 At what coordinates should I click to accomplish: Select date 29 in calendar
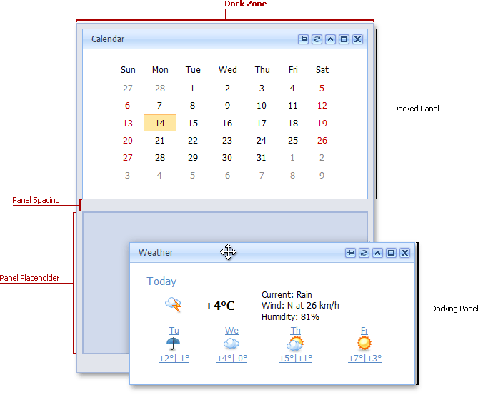pyautogui.click(x=193, y=158)
